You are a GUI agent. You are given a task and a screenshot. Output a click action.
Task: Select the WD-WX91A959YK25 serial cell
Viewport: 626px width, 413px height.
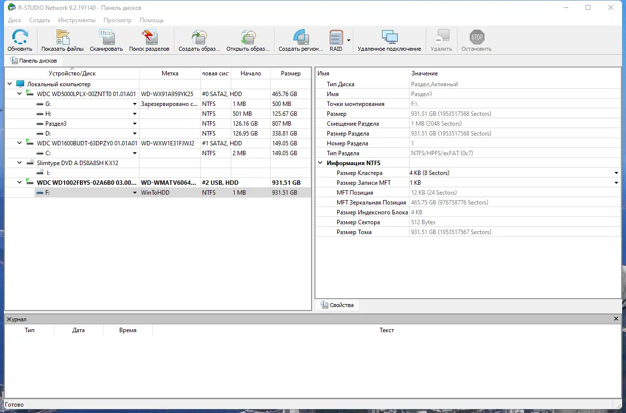pos(170,94)
